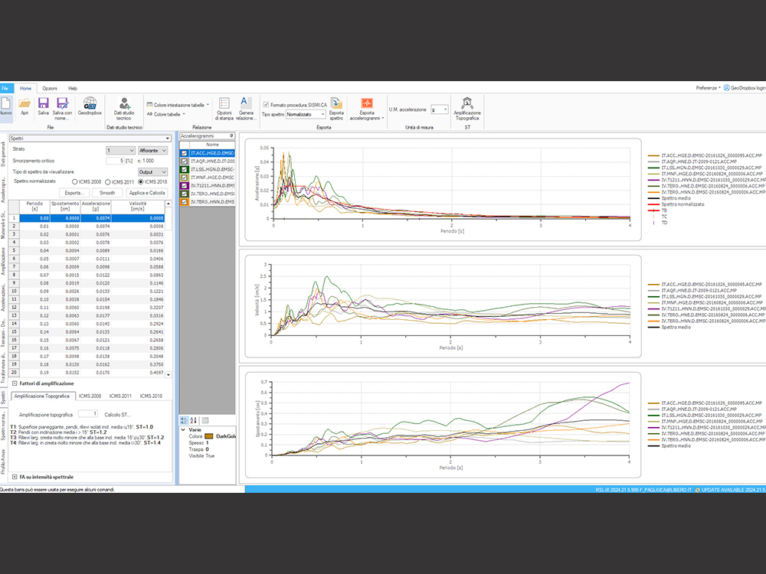The height and width of the screenshot is (574, 766).
Task: Uncheck the IT.AQP..HNE accelerogram checkbox
Action: coord(183,162)
